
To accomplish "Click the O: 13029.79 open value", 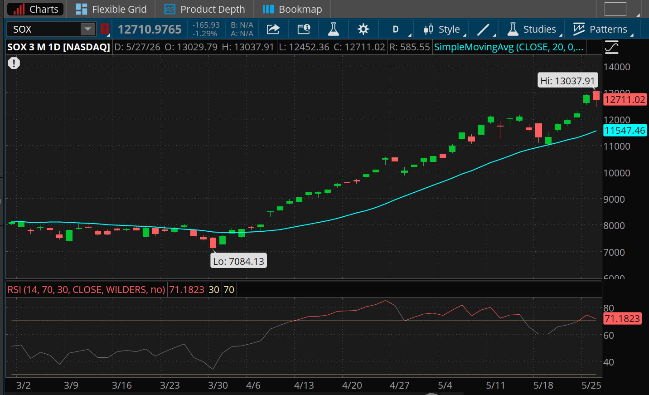I will point(191,47).
